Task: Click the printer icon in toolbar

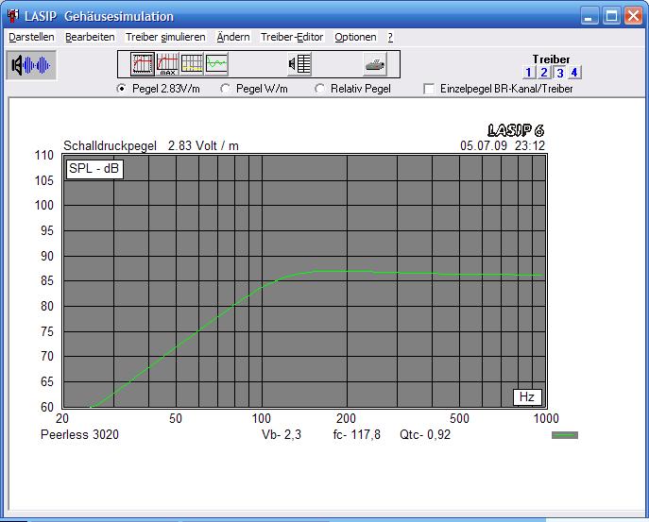Action: coord(375,64)
